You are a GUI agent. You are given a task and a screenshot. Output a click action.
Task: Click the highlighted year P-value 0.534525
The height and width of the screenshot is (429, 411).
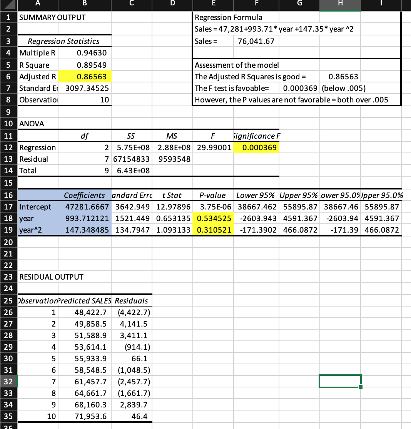point(214,218)
